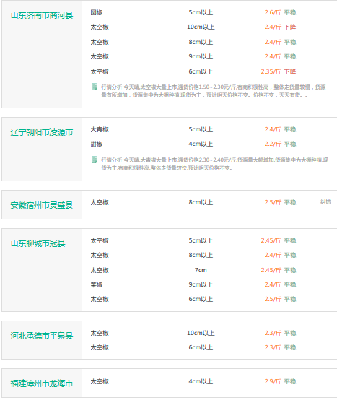Select 甜椒 product in the 凌源市 section

(x=97, y=144)
